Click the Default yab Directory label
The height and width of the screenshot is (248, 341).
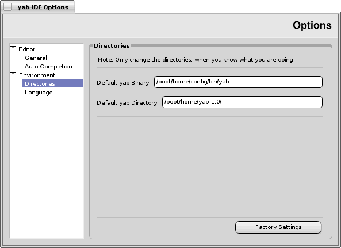(127, 102)
